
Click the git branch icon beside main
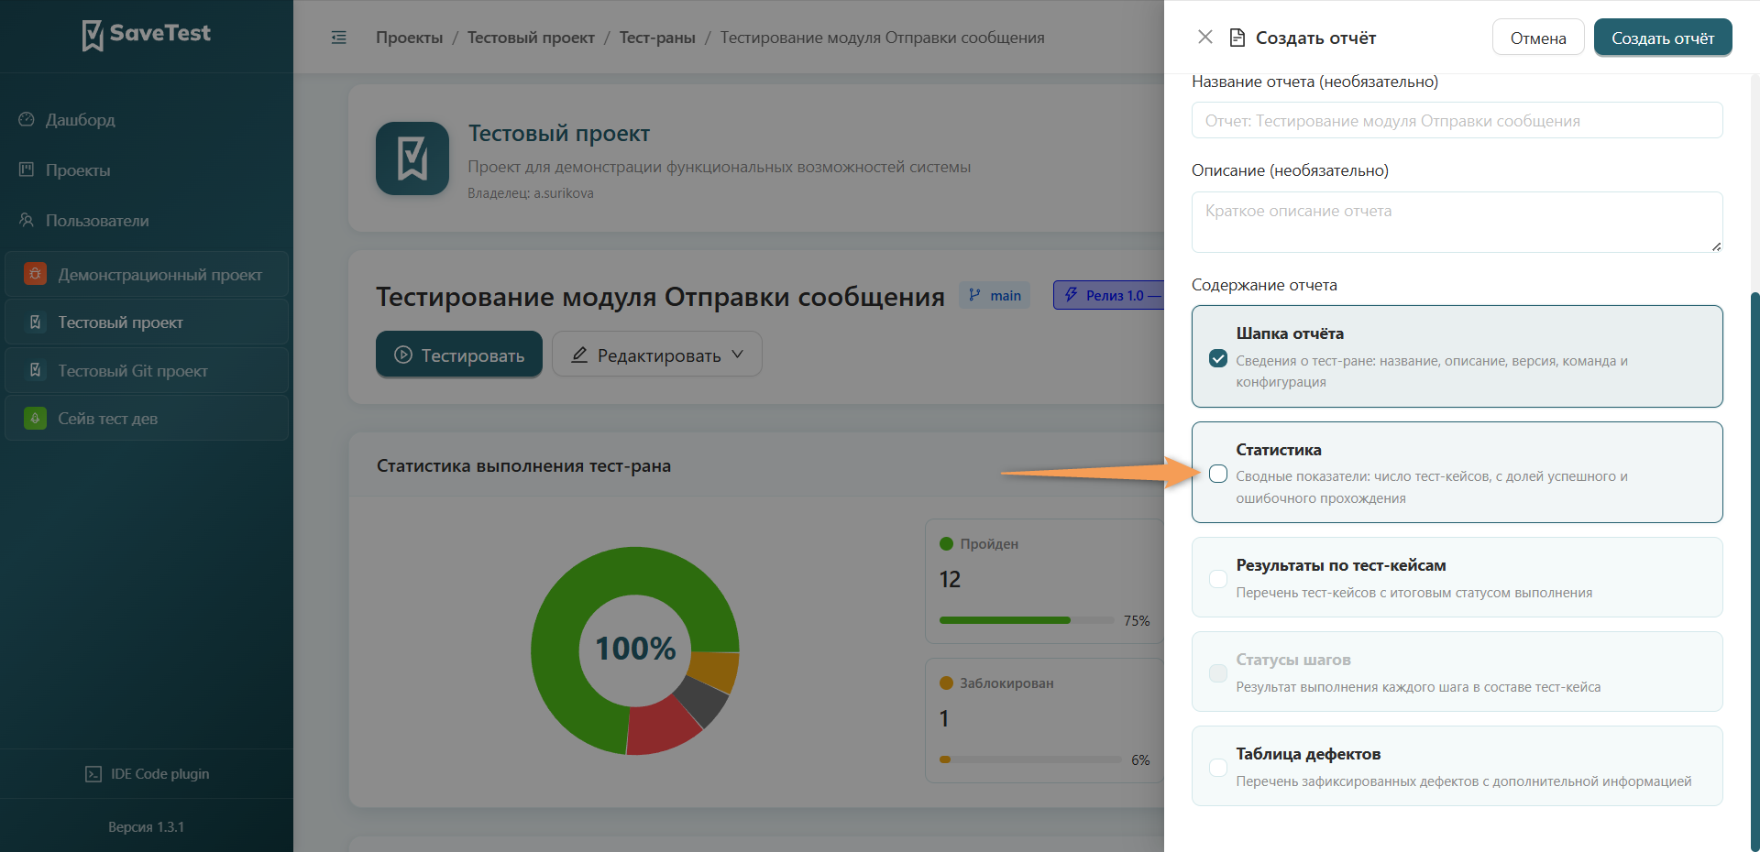click(x=974, y=295)
